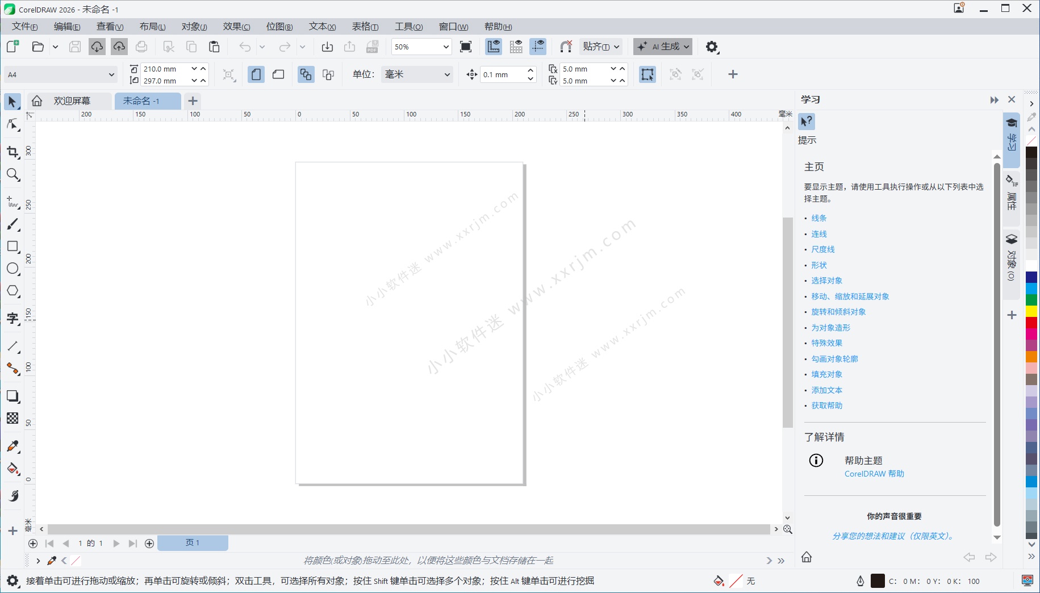Image resolution: width=1040 pixels, height=593 pixels.
Task: Open the Options settings gear icon
Action: tap(712, 47)
